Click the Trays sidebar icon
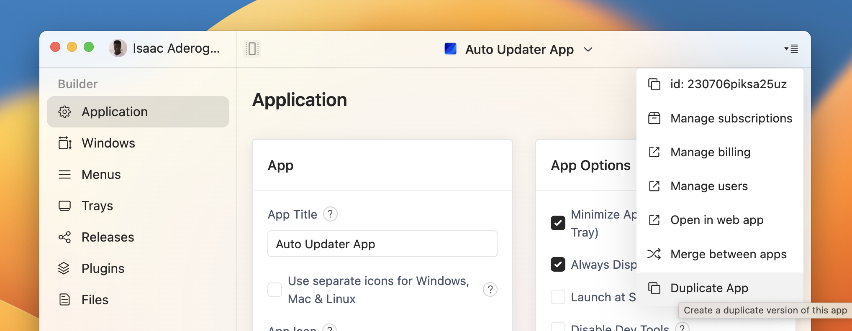This screenshot has height=331, width=852. click(x=64, y=206)
